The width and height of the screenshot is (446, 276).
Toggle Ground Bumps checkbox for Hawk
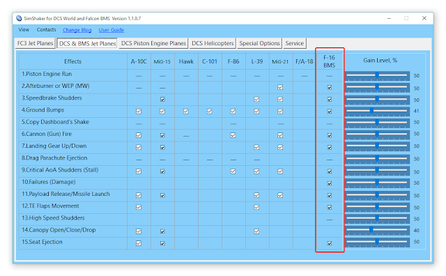186,112
